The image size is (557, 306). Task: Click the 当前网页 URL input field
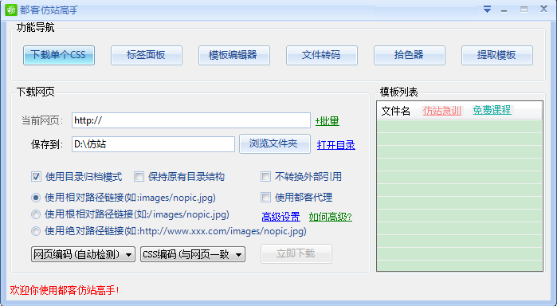coord(191,120)
